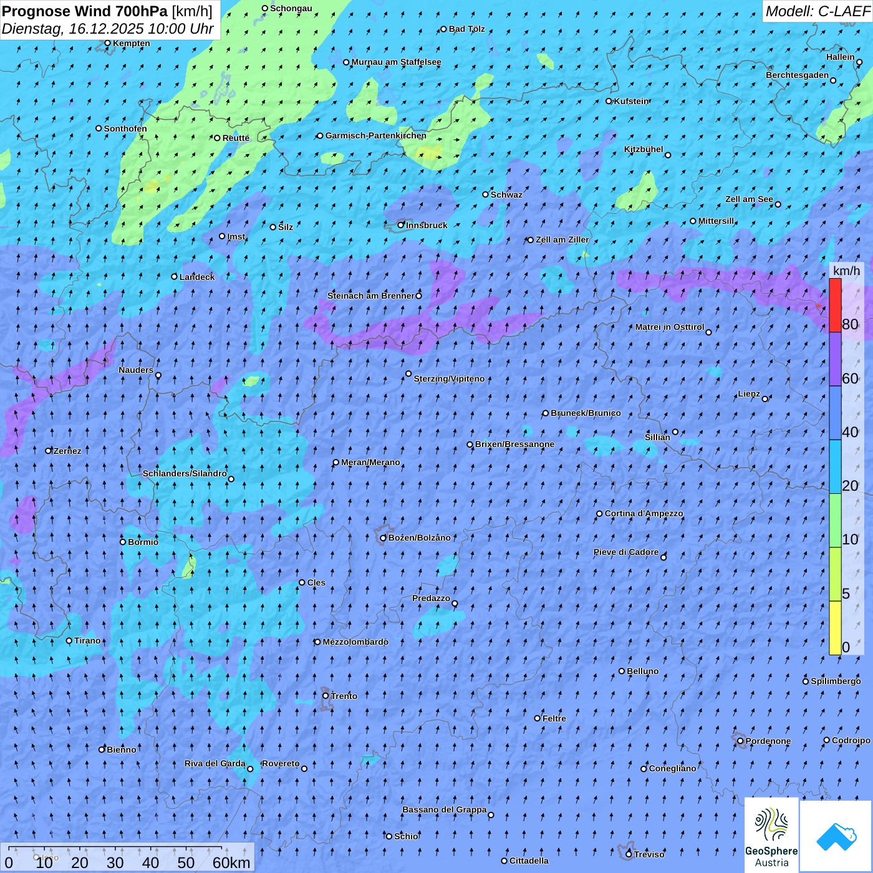Click the Nauders location dot
Screen dimensions: 873x873
click(x=158, y=375)
